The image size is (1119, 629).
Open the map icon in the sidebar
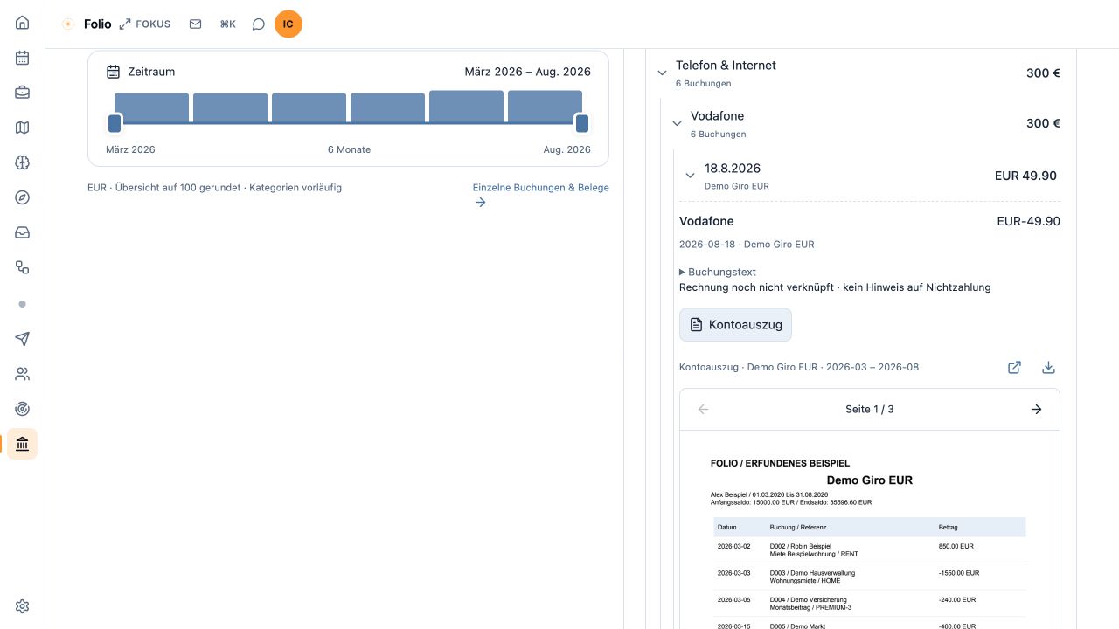pyautogui.click(x=23, y=128)
